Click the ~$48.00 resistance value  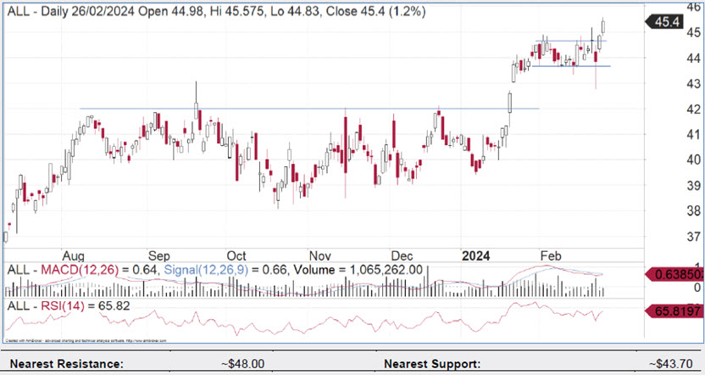(243, 364)
